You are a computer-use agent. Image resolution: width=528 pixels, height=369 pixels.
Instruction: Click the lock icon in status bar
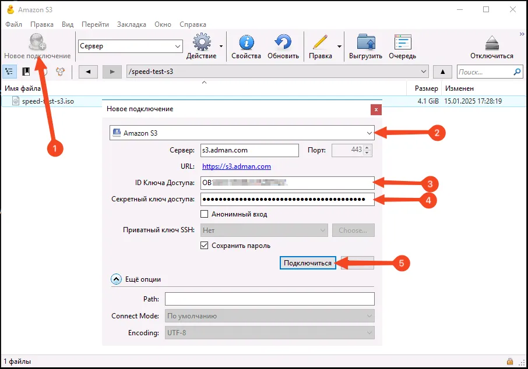[x=510, y=361]
